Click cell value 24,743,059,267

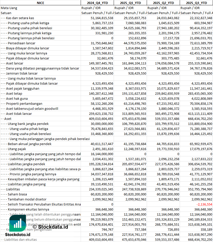click(x=135, y=53)
